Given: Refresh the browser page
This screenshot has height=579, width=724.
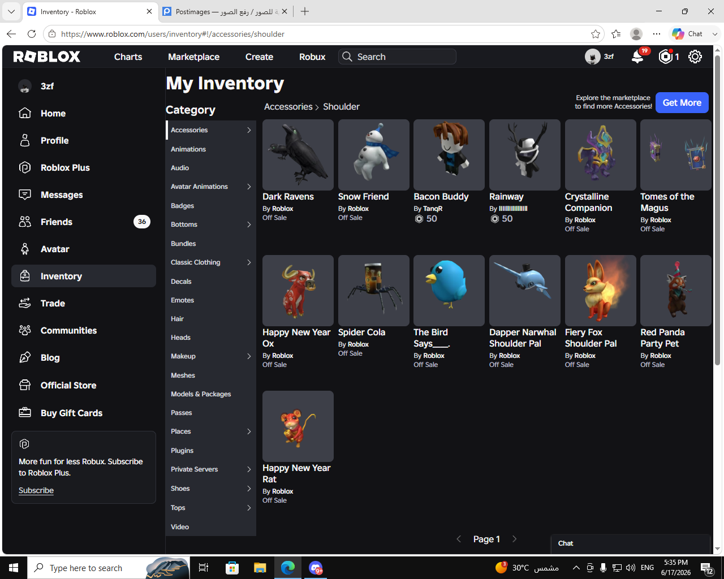Looking at the screenshot, I should [x=32, y=34].
